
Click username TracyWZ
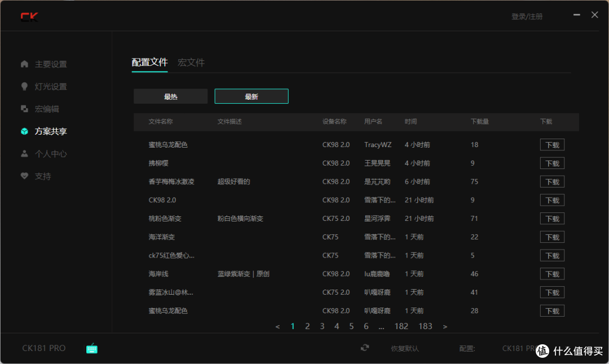[378, 145]
